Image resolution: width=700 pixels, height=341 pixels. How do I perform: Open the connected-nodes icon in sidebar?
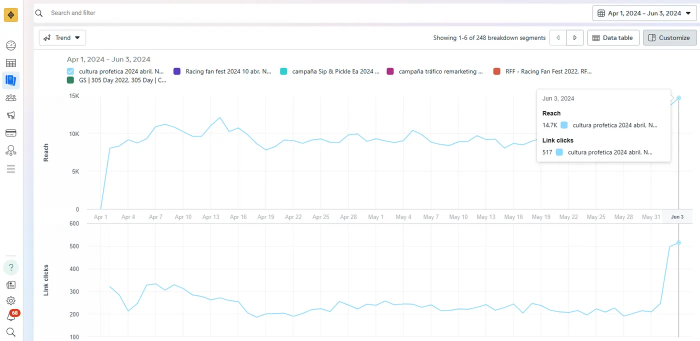tap(11, 150)
